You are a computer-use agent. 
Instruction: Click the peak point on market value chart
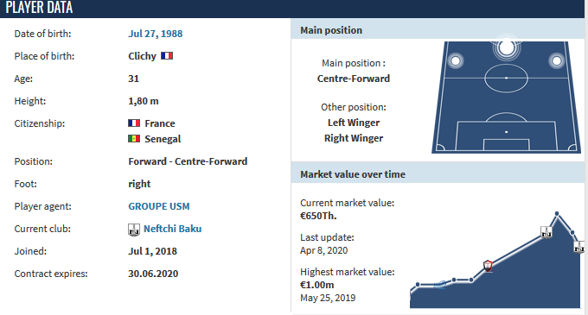(x=557, y=214)
